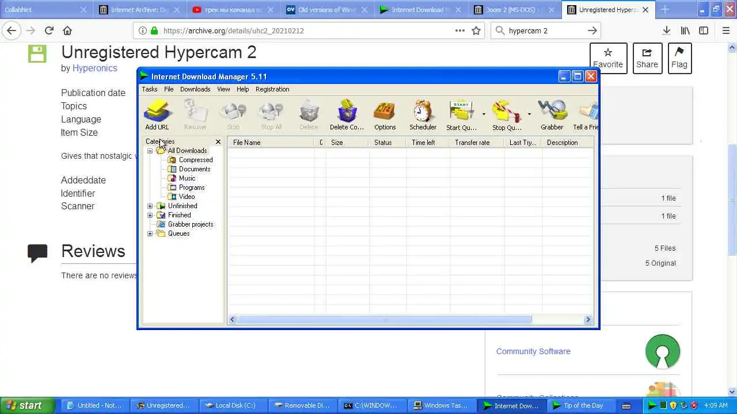Open Local Disk (C:) taskbar button
The width and height of the screenshot is (737, 414).
coord(233,405)
